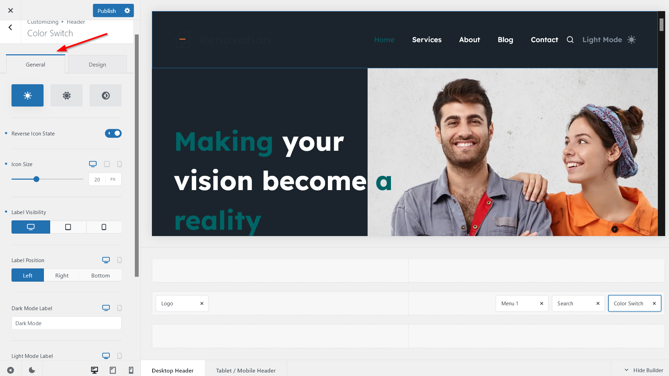Click the dark/contrast mode icon
The height and width of the screenshot is (376, 669).
(x=106, y=95)
